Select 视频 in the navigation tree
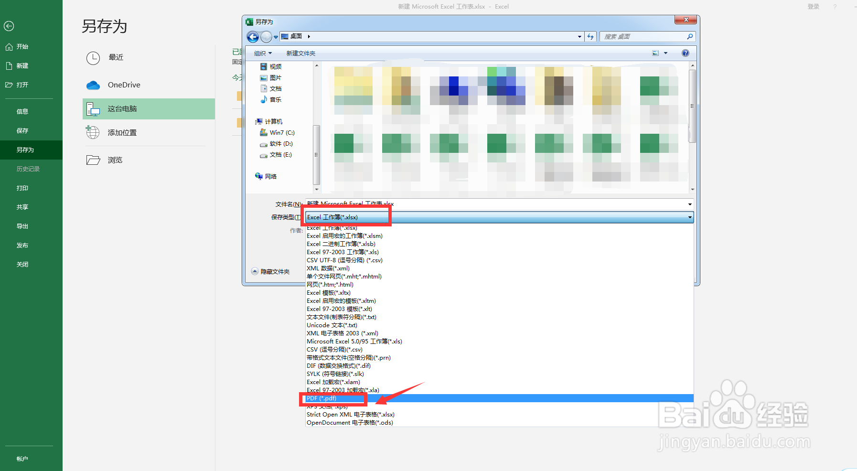 tap(275, 67)
